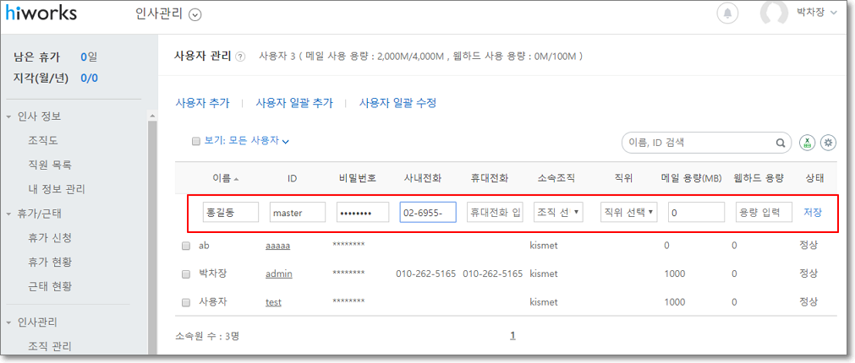Viewport: 855px width, 363px height.
Task: Check the box for 박차장 row
Action: click(x=186, y=274)
